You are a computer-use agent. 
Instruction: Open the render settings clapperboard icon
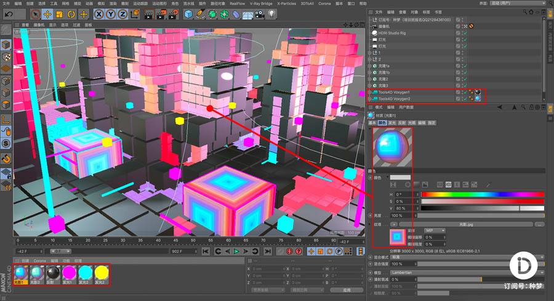coord(173,15)
